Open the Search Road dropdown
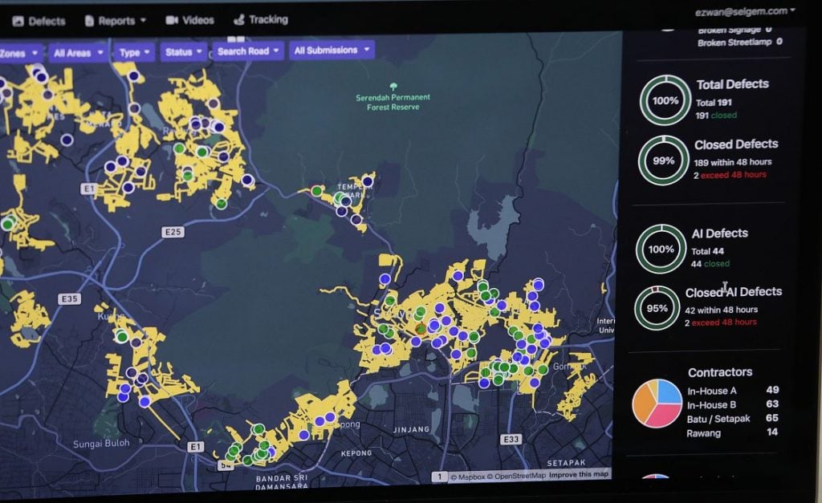The width and height of the screenshot is (822, 503). click(x=249, y=51)
